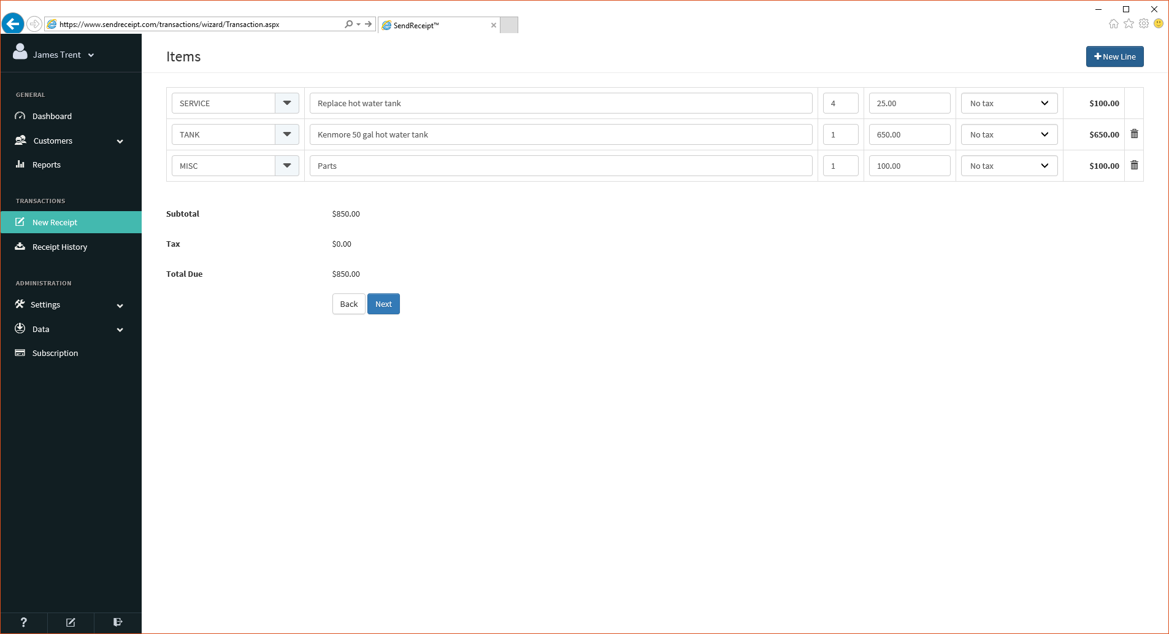
Task: Click the browser favorites star icon
Action: tap(1129, 24)
